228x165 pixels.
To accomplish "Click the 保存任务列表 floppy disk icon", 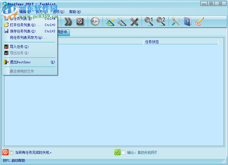I will click(6, 31).
